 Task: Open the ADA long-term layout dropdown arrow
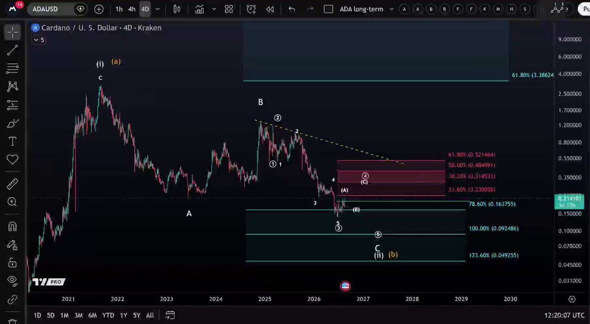(x=392, y=9)
